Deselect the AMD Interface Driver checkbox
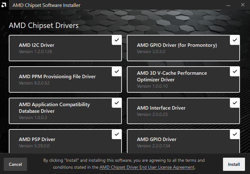The width and height of the screenshot is (250, 174). pos(235,103)
